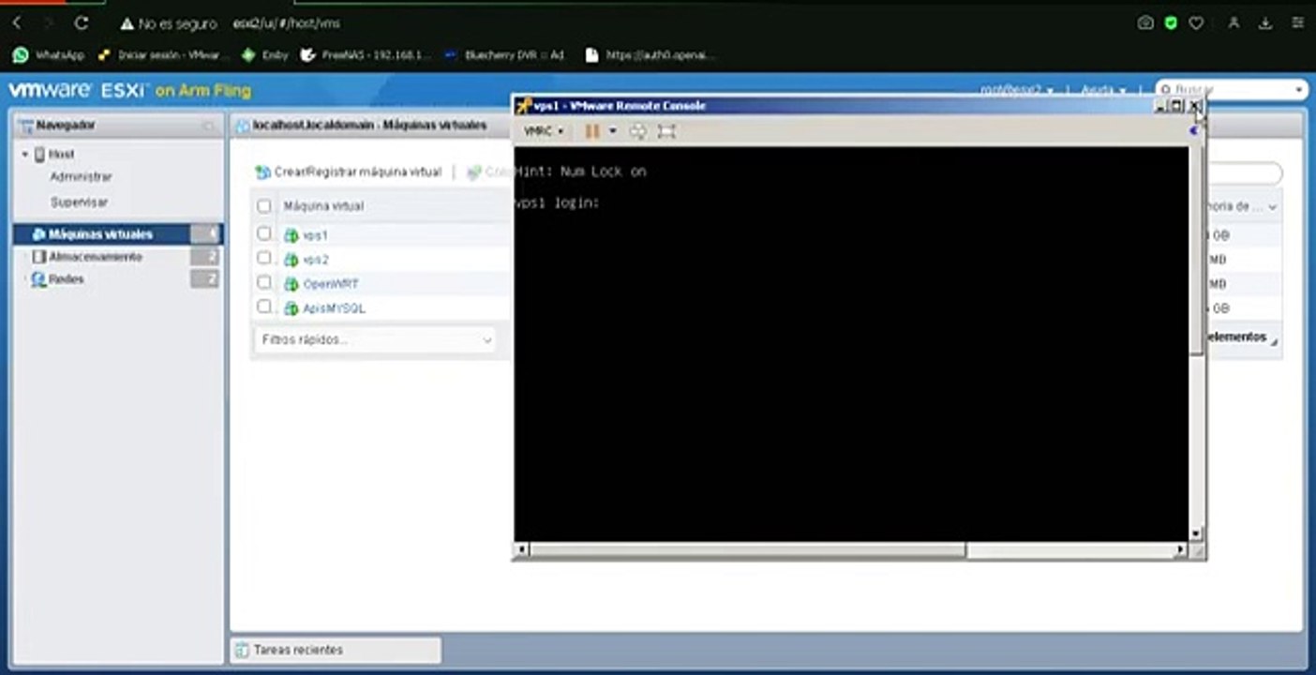Click inside the vps1 console screen
1316x675 pixels.
(851, 344)
